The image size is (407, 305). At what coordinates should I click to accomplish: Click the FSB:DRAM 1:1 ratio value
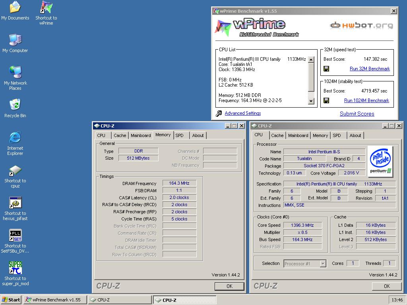coord(179,190)
